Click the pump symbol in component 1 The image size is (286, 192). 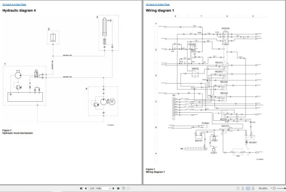coord(18,75)
